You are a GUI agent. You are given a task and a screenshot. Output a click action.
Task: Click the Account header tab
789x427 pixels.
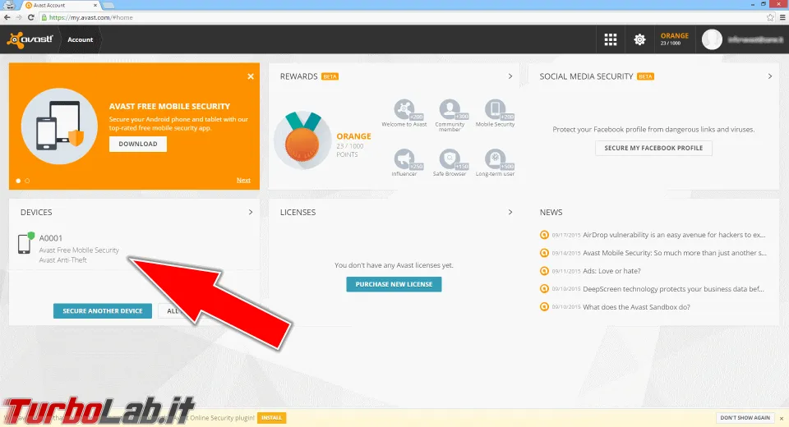pyautogui.click(x=81, y=39)
